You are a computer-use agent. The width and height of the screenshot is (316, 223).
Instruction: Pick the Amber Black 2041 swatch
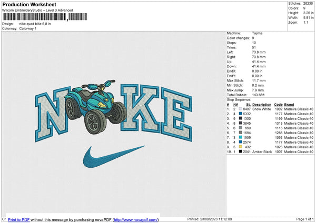tap(240, 151)
